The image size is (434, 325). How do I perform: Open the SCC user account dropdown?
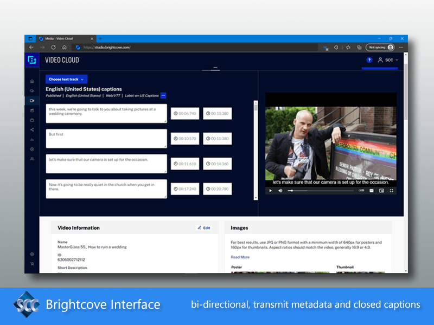click(x=388, y=60)
